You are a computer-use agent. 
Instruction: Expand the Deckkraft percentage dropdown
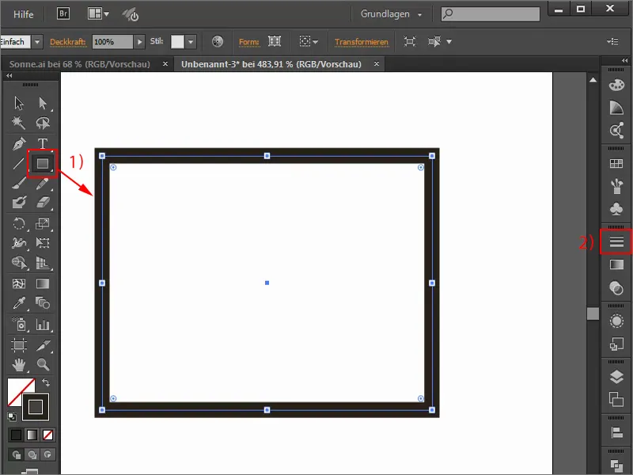click(140, 40)
